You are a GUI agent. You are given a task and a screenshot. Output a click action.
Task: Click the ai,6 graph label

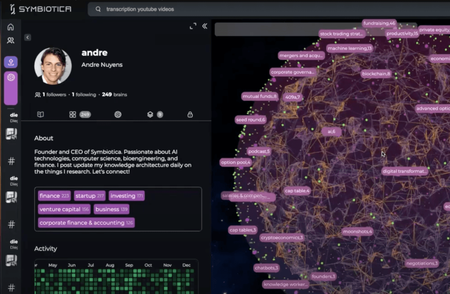pyautogui.click(x=331, y=132)
